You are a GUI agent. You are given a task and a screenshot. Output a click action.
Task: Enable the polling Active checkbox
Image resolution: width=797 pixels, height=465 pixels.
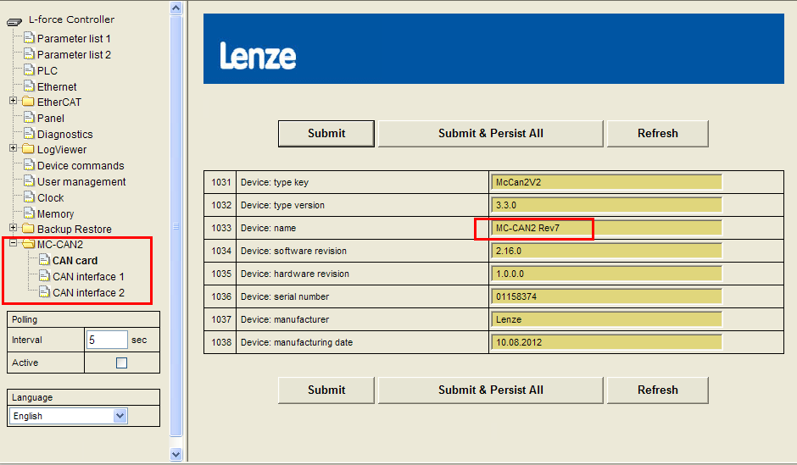pos(121,363)
